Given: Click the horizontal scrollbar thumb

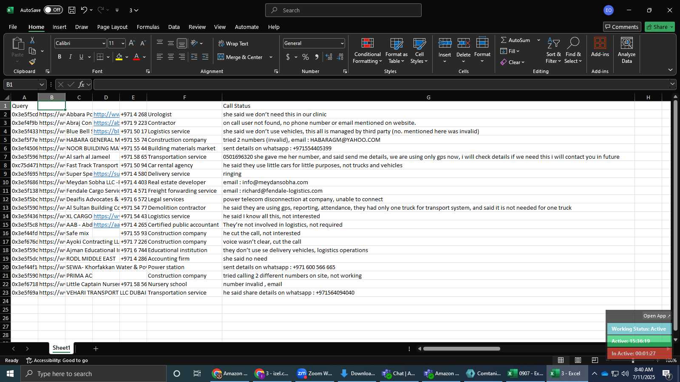Looking at the screenshot, I should click(x=462, y=348).
